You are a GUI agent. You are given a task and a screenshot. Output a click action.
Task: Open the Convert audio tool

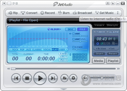pyautogui.click(x=29, y=13)
